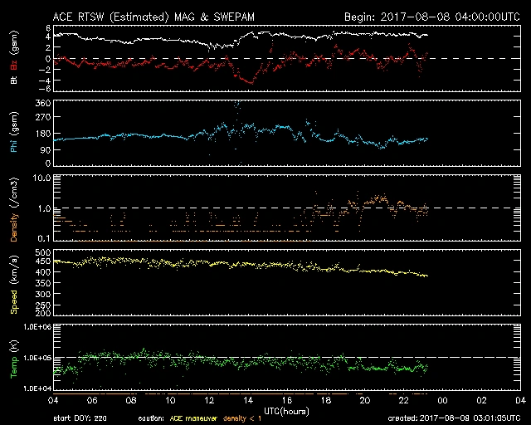Select the white "Bt" axis label
The height and width of the screenshot is (425, 531).
(x=14, y=80)
